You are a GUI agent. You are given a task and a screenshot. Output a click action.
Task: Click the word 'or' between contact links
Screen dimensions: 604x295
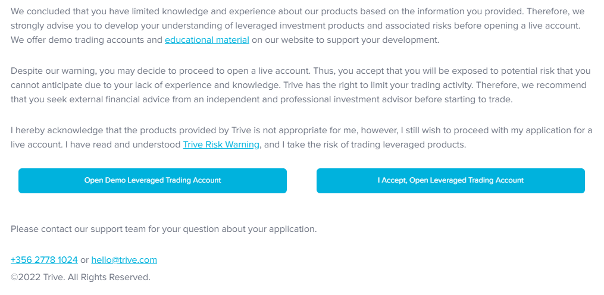click(x=85, y=261)
